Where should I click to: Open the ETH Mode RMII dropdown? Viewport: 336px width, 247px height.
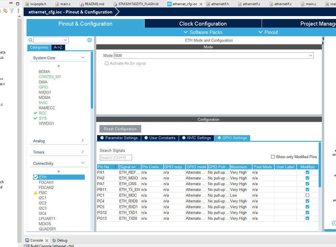click(x=214, y=56)
